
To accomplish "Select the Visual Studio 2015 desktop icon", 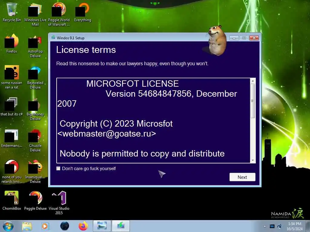I will pos(59,203).
